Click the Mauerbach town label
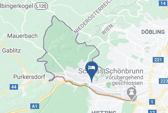168x113 pixels. point(22,36)
